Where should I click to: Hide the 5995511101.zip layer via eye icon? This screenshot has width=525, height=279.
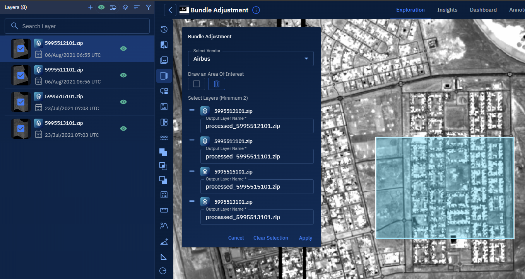click(123, 75)
